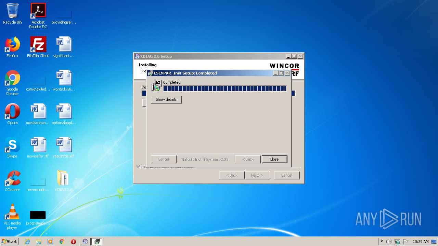This screenshot has height=246, width=438.
Task: Click the installer disc icon beside Completed
Action: [x=156, y=86]
